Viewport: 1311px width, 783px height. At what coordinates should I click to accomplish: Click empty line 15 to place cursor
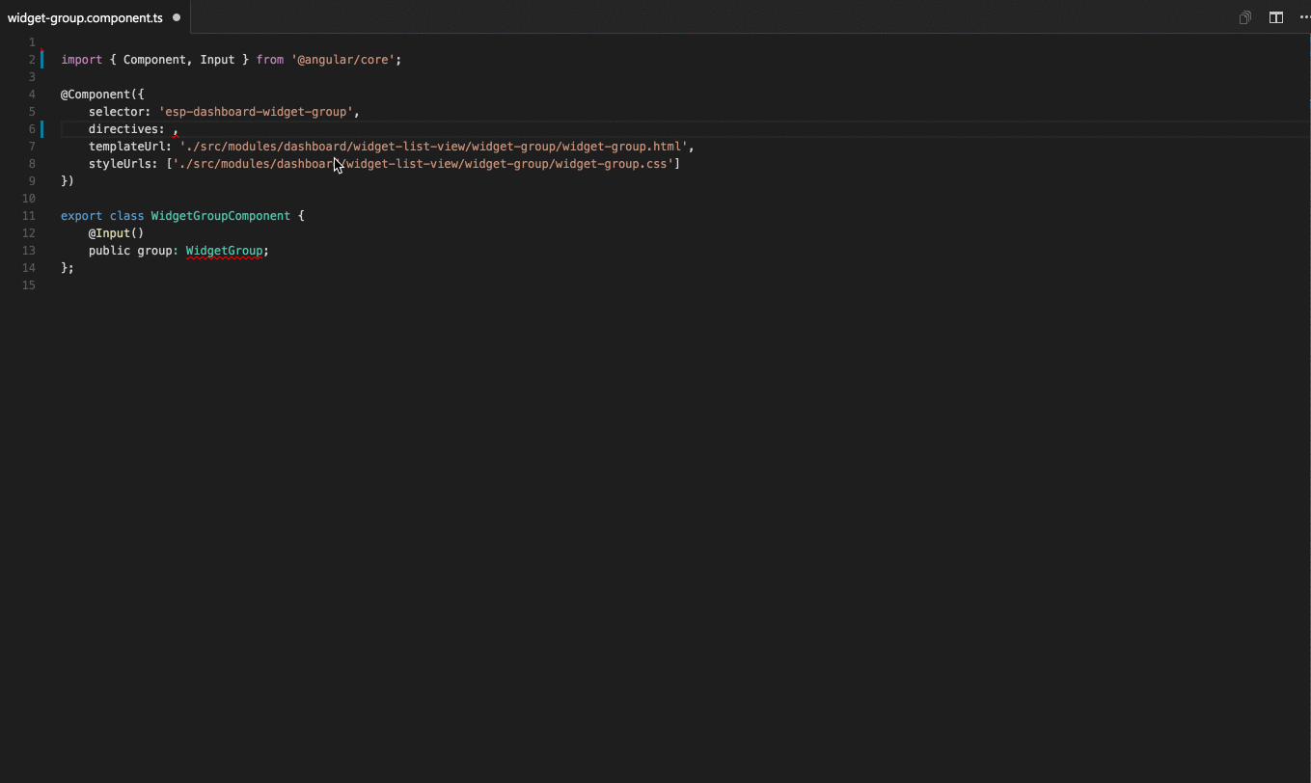click(x=96, y=284)
